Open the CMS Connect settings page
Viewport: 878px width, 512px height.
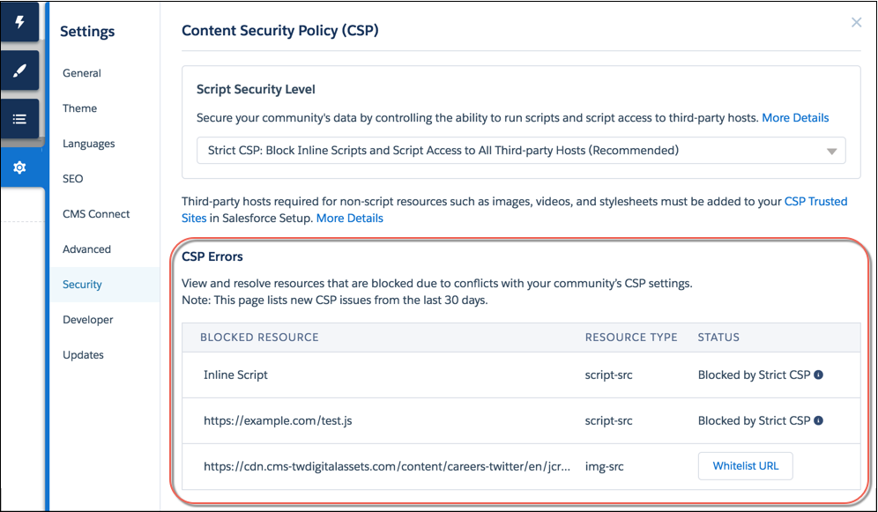pos(96,213)
